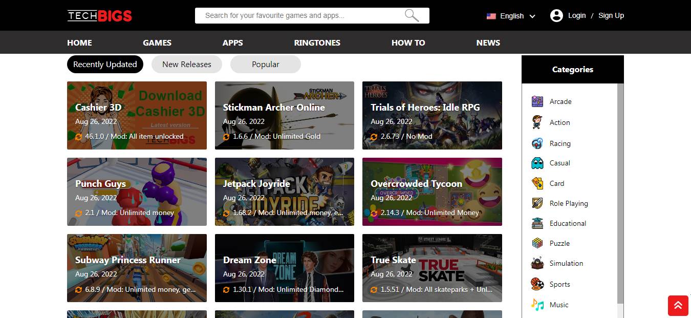Click the Login link
Viewport: 691px width, 318px height.
point(577,15)
